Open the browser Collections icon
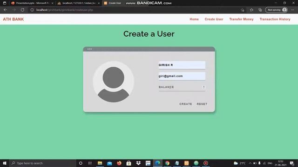 coord(260,10)
